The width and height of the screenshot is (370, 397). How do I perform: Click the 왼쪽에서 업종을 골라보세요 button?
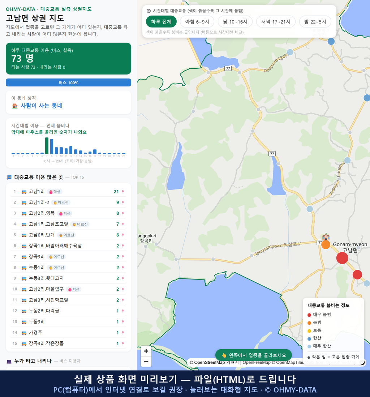[253, 355]
